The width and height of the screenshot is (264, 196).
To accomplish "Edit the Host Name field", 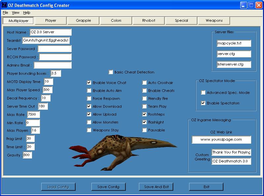I will (x=51, y=32).
